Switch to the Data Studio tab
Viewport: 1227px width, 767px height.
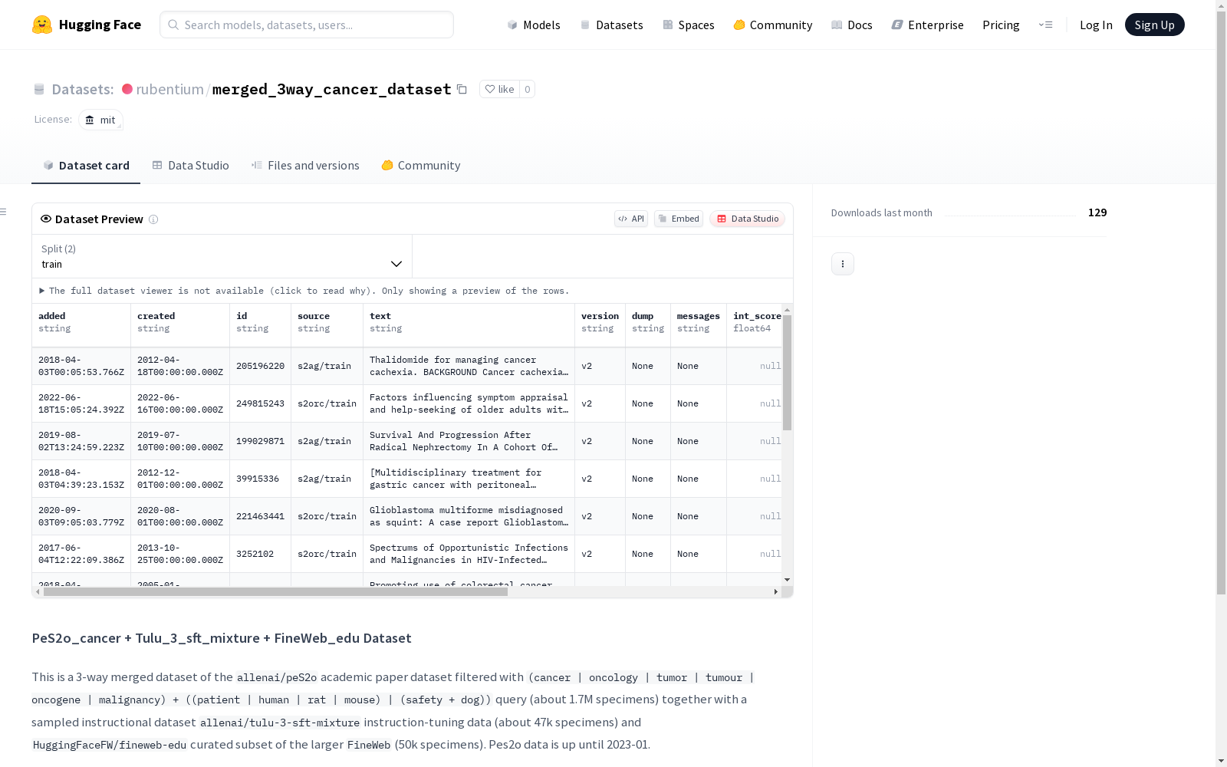[x=190, y=166]
